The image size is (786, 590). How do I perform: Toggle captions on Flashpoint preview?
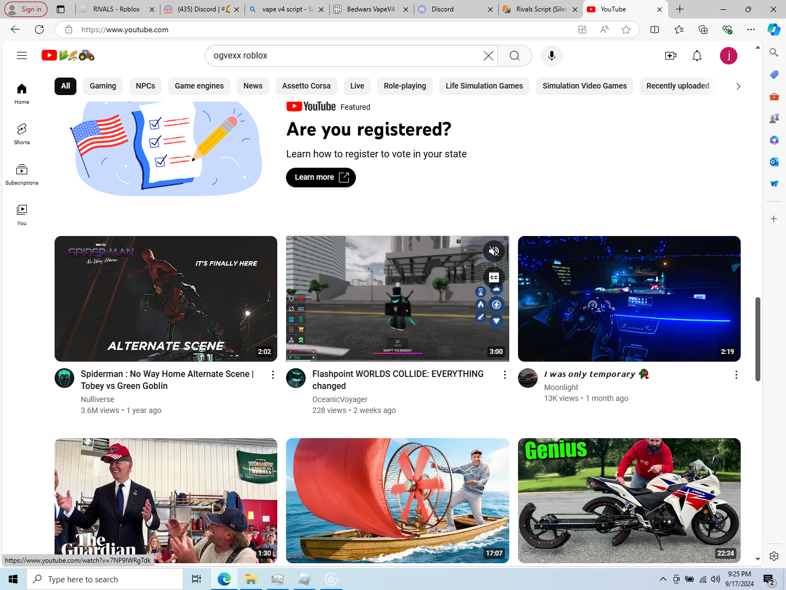[494, 278]
